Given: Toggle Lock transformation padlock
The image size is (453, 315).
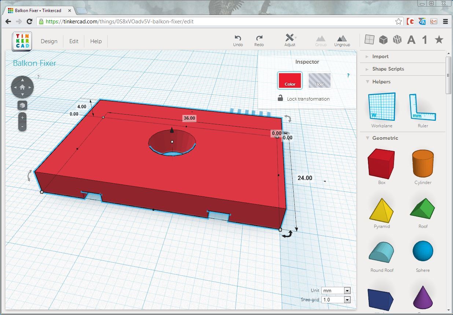Looking at the screenshot, I should (x=280, y=98).
